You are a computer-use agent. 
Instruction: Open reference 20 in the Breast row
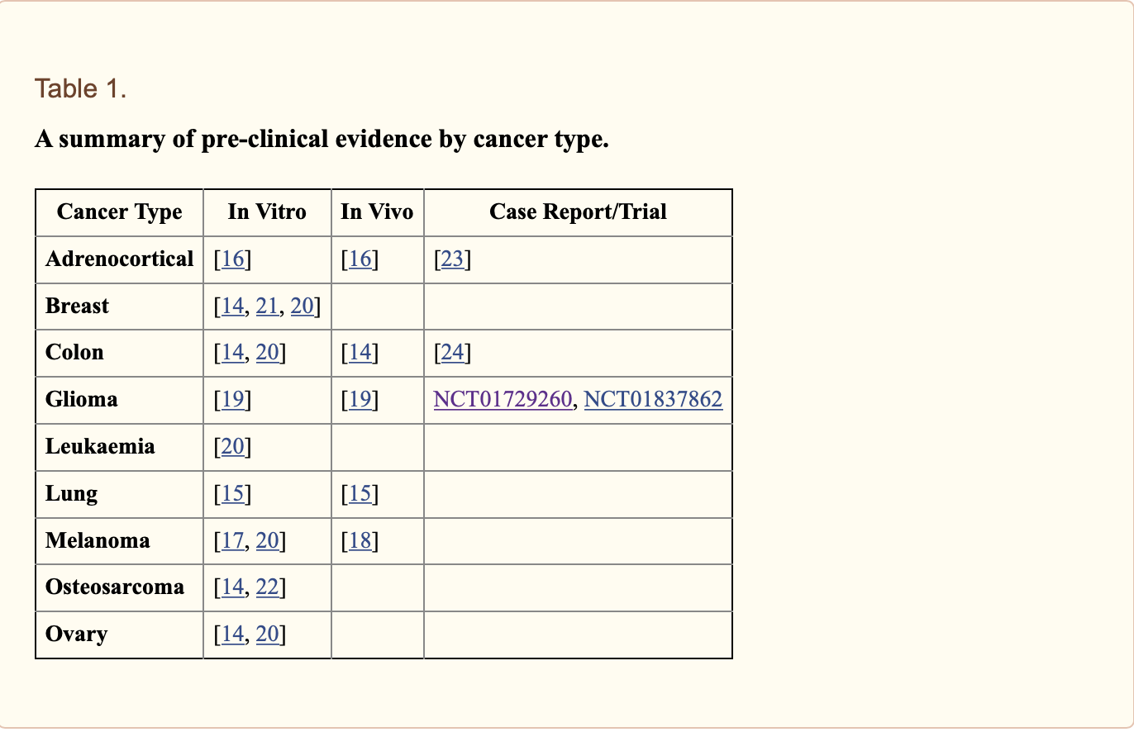tap(302, 307)
